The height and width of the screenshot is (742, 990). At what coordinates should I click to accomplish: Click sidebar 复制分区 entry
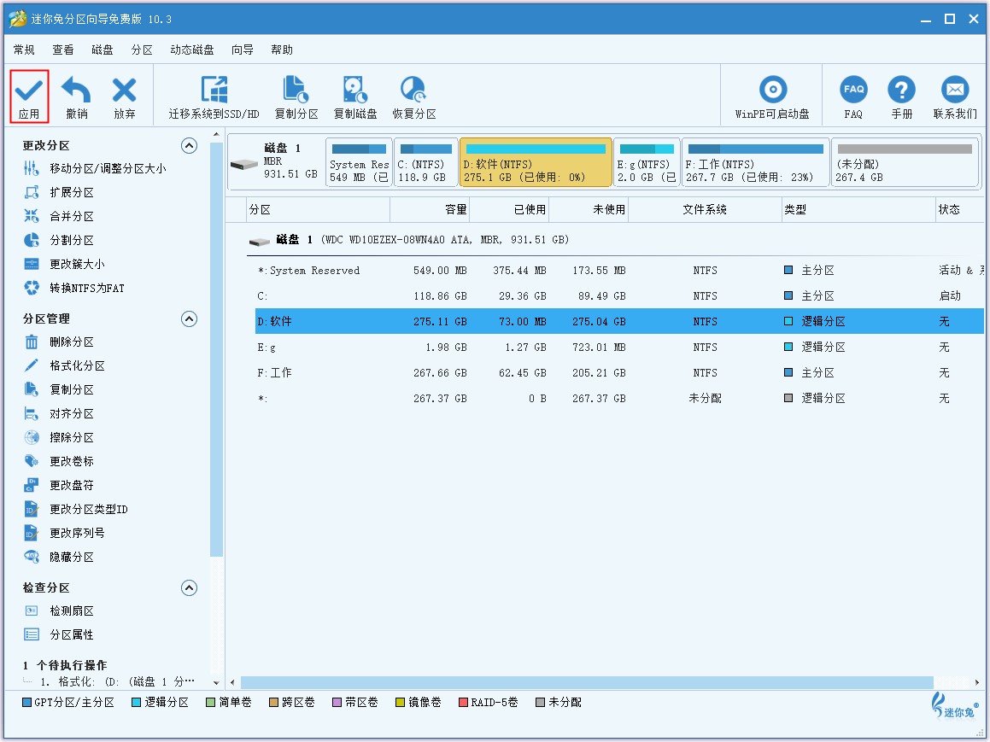[x=72, y=390]
